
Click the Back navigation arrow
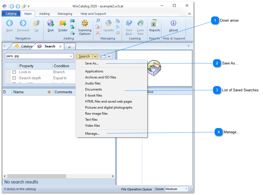[x=10, y=24]
